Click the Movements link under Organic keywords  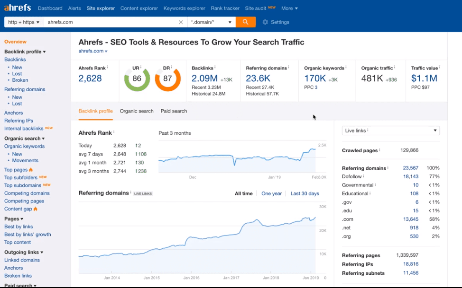point(25,160)
